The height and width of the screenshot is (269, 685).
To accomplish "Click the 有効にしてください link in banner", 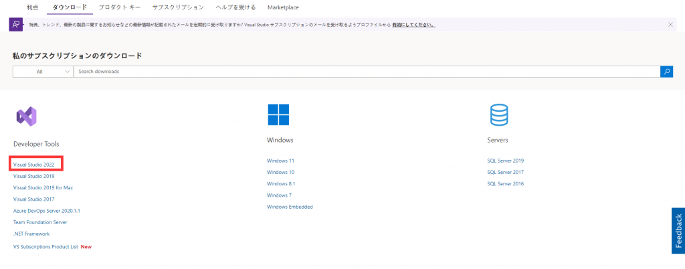I will point(413,25).
